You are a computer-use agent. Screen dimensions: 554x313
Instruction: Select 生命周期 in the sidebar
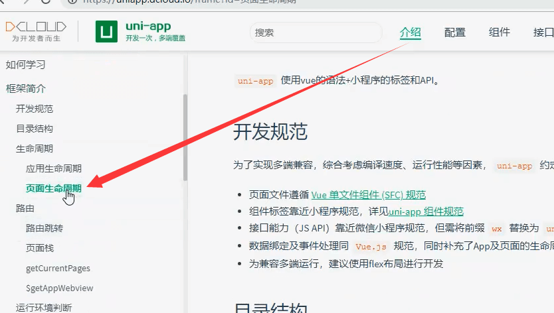35,149
